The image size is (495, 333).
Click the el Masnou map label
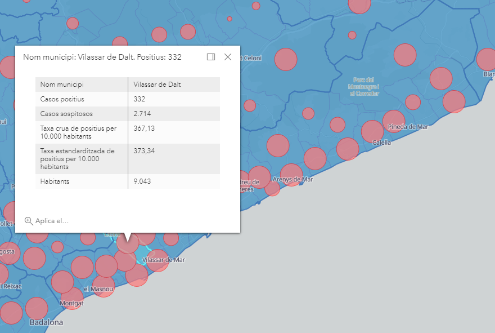(98, 289)
